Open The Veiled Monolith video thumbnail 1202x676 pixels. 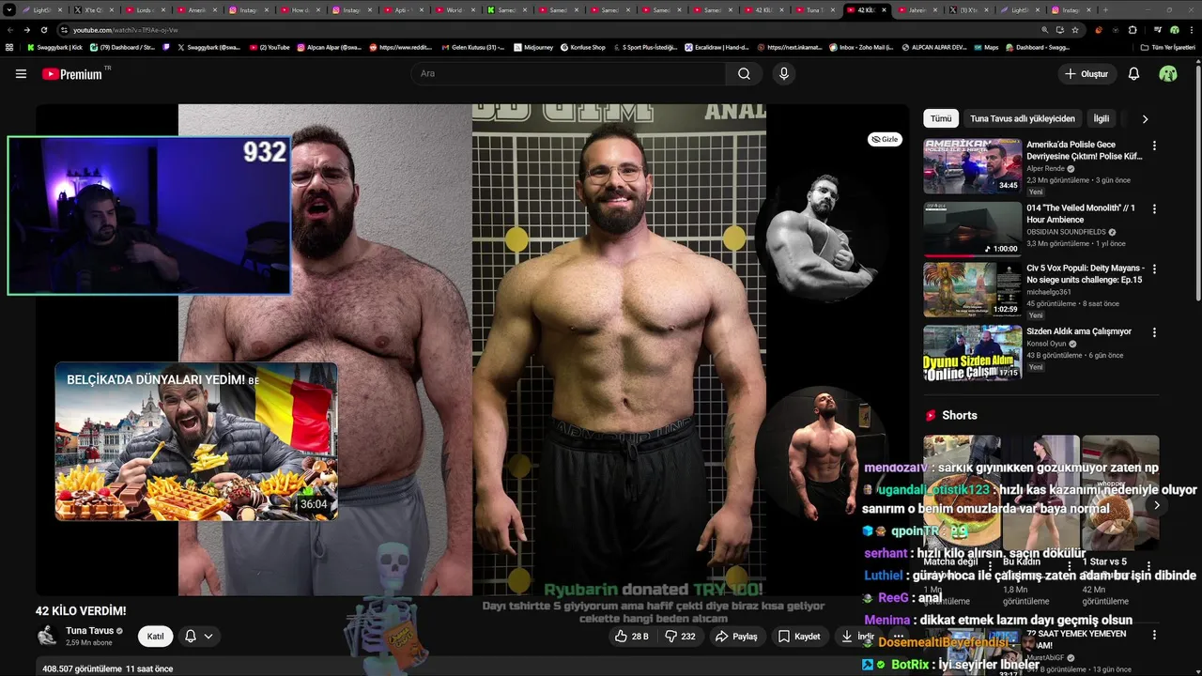972,228
